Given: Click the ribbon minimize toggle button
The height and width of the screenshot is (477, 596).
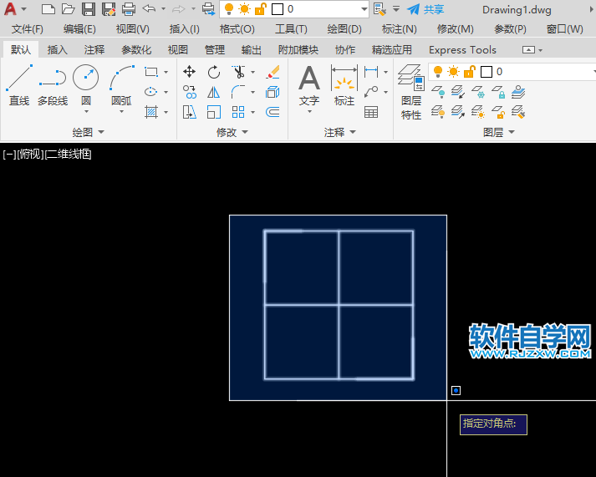Looking at the screenshot, I should [x=528, y=50].
